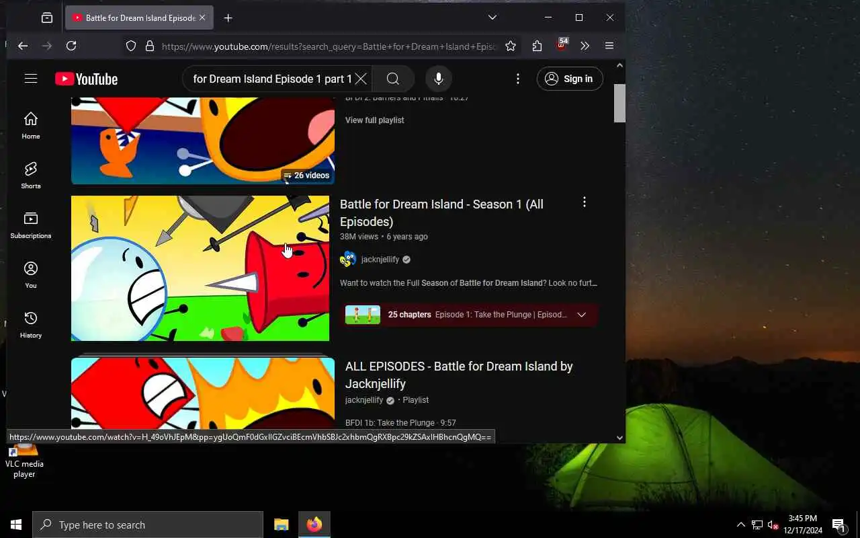Clear the YouTube search box text
The height and width of the screenshot is (538, 860).
(x=361, y=79)
